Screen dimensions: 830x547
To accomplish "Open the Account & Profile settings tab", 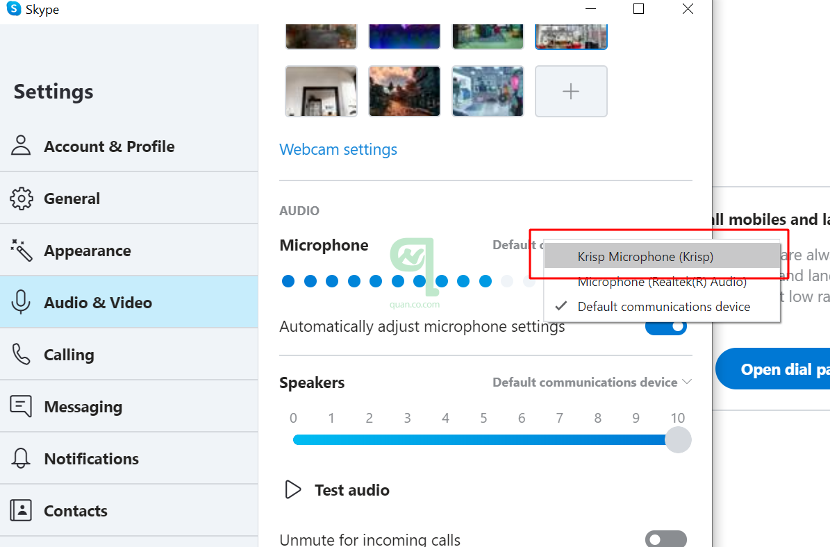I will coord(129,146).
